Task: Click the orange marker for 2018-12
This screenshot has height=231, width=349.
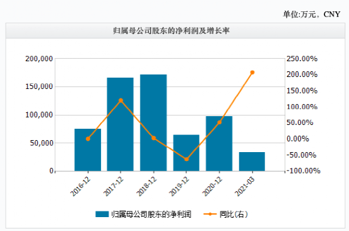Action: (x=153, y=138)
